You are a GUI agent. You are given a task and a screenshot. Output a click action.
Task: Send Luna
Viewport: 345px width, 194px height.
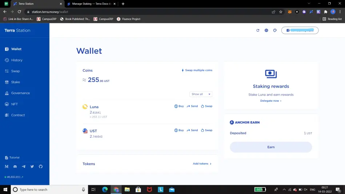click(x=192, y=106)
